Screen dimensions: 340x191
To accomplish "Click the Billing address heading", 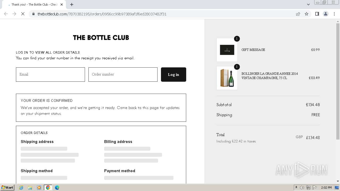I will (x=118, y=142).
